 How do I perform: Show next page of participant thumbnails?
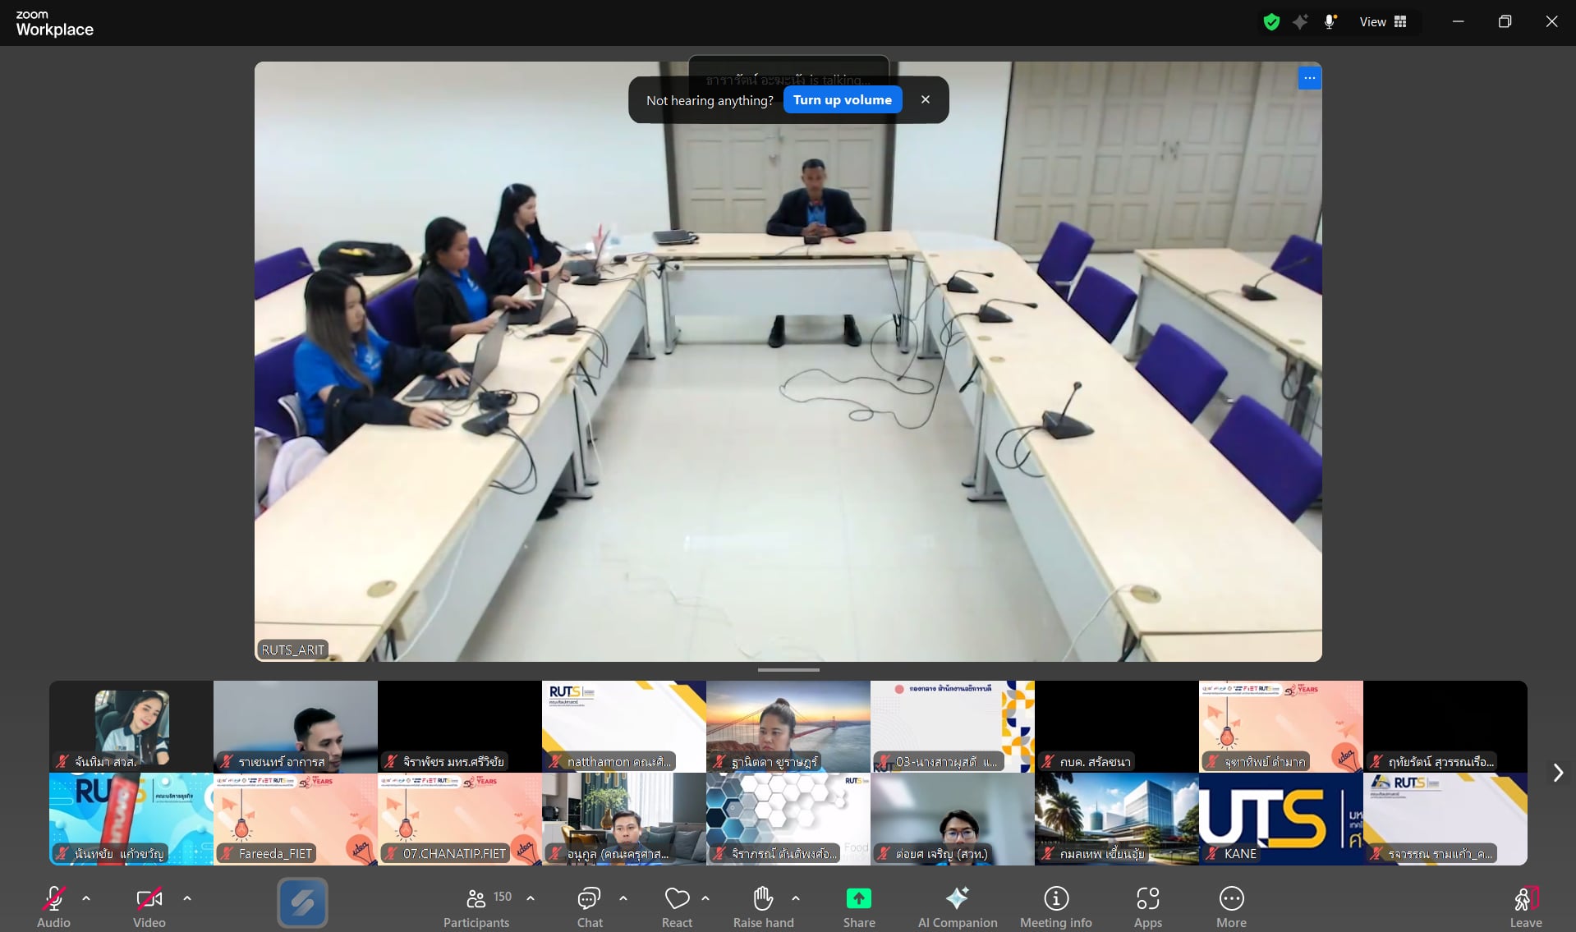(x=1557, y=773)
